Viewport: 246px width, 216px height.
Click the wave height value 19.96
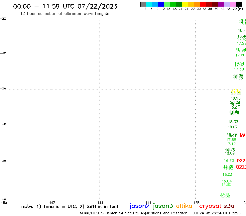[x=236, y=98]
